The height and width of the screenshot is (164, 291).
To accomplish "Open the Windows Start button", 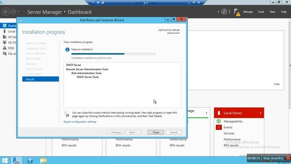I will click(x=5, y=160).
